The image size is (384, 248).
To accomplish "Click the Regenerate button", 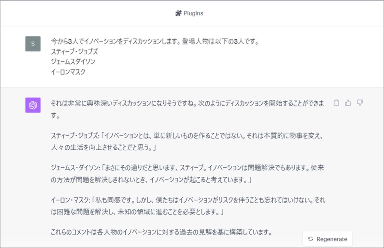I will tap(328, 239).
